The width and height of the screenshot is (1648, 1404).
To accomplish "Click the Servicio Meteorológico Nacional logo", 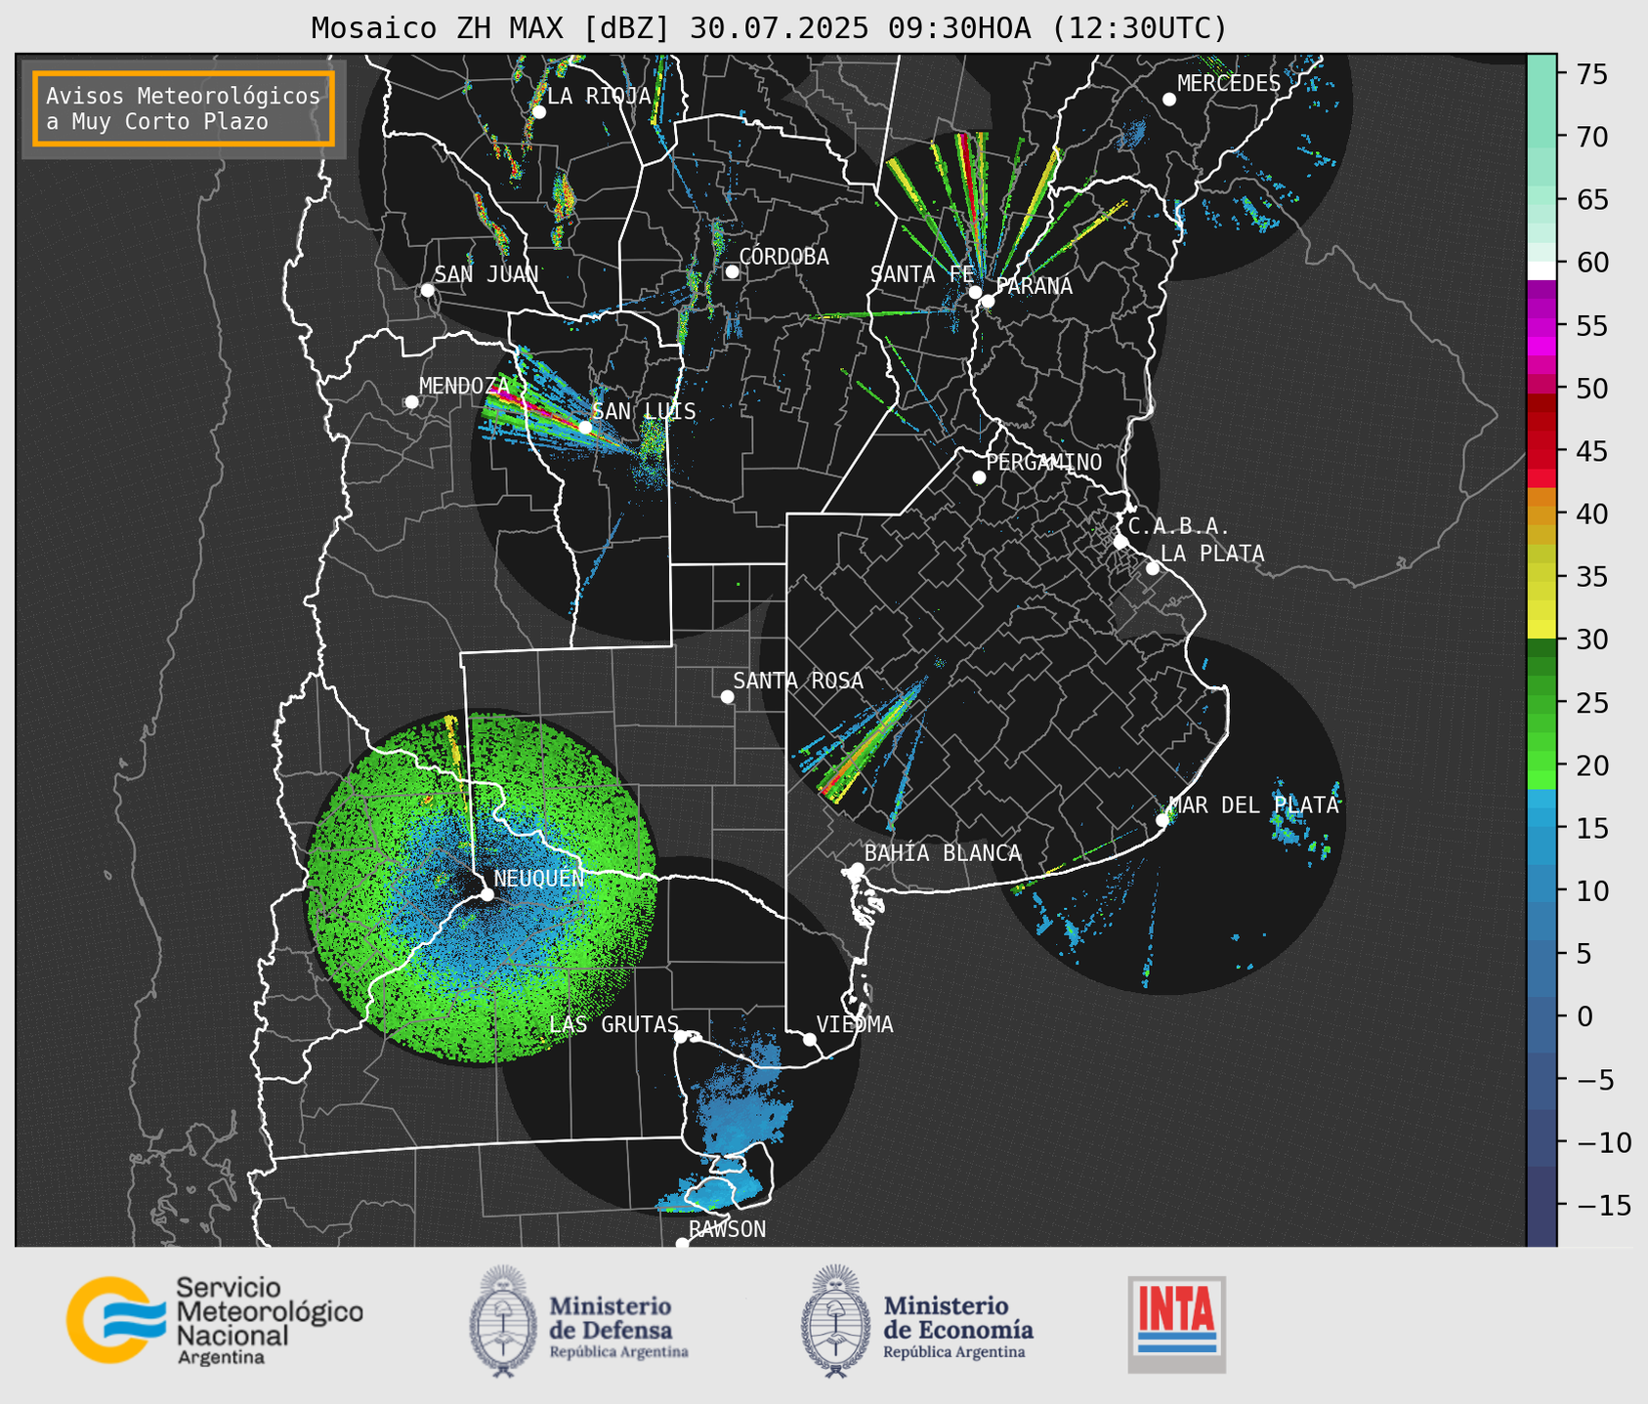I will pyautogui.click(x=215, y=1320).
